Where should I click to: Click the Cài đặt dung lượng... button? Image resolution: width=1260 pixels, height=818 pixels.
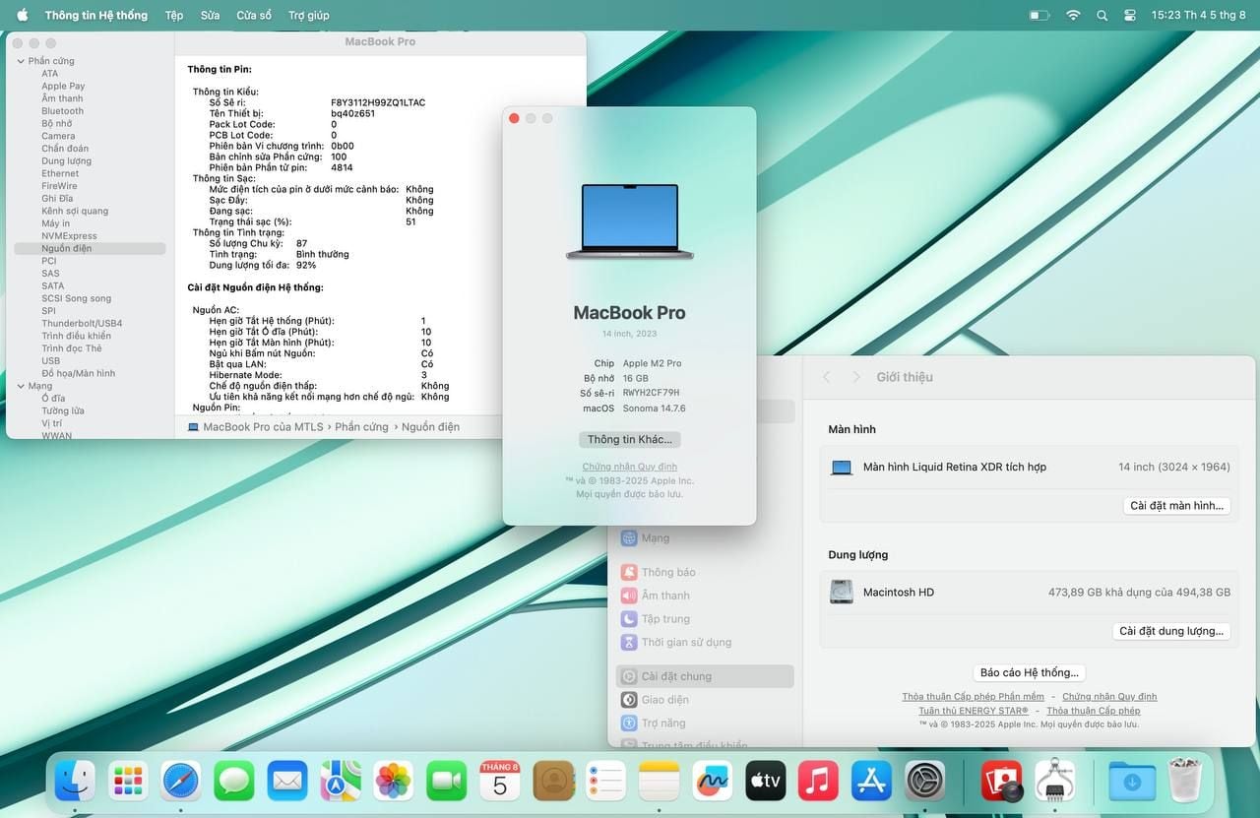1171,631
